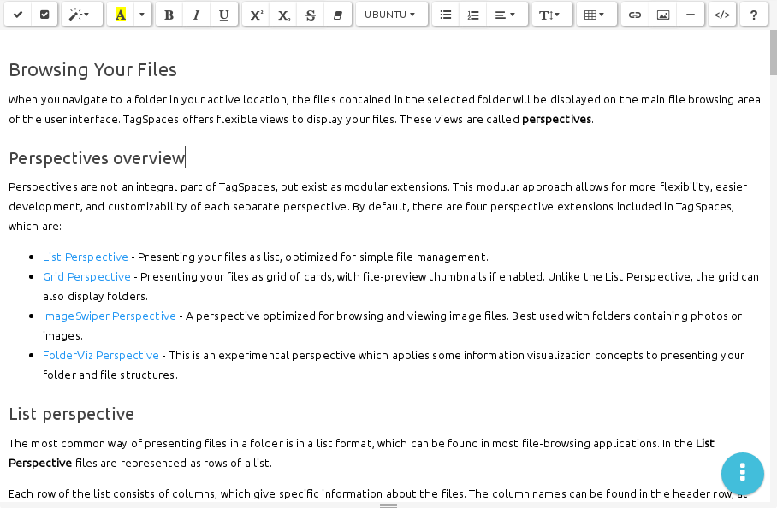Apply strikethrough to text
The image size is (777, 508).
311,15
